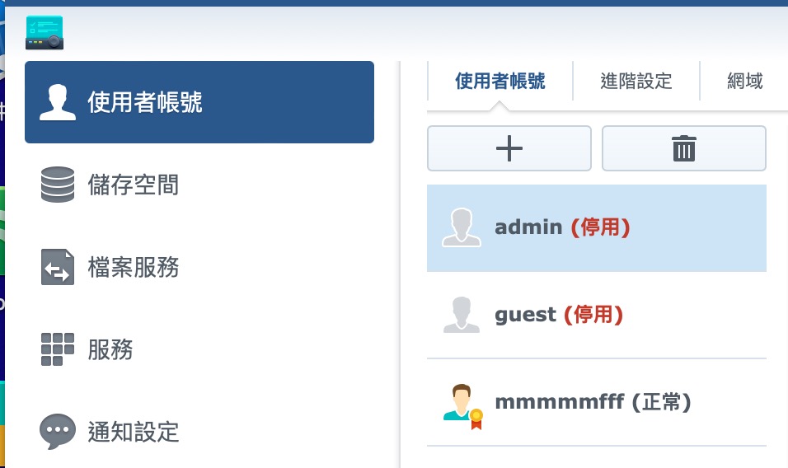Open 儲存空間 in the sidebar

coord(134,185)
